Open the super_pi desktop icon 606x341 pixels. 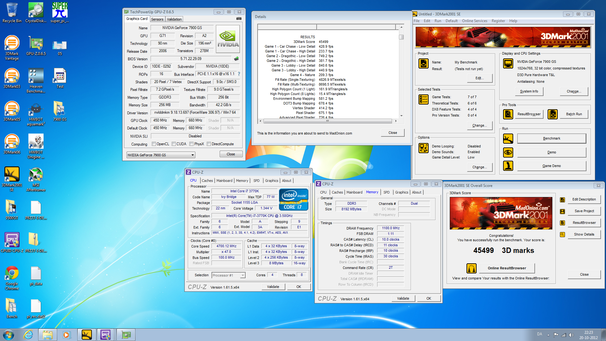[60, 13]
